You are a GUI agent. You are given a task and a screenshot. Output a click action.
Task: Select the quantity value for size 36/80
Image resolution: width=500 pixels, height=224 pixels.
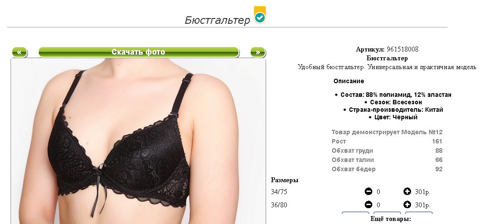click(378, 205)
